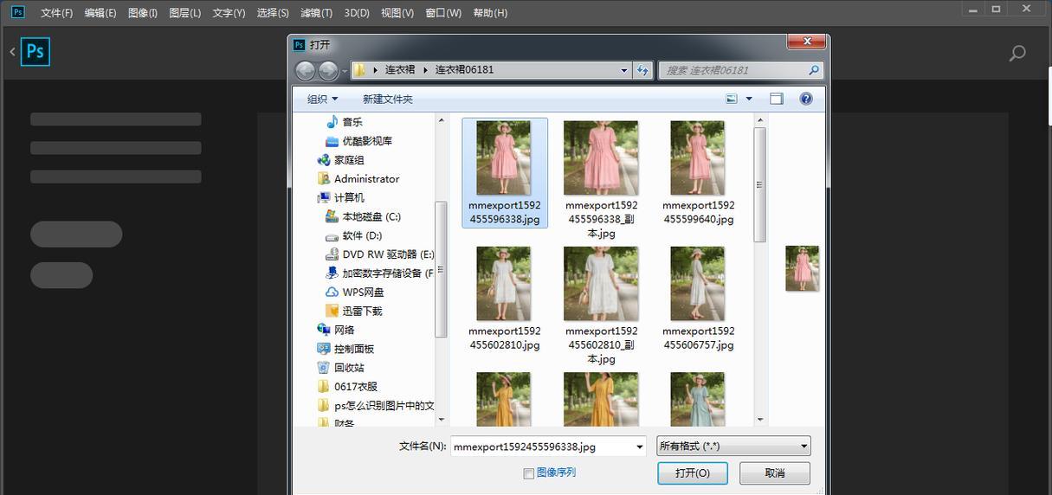Open recent locations dropdown beside nav arrows
This screenshot has width=1052, height=495.
tap(345, 70)
